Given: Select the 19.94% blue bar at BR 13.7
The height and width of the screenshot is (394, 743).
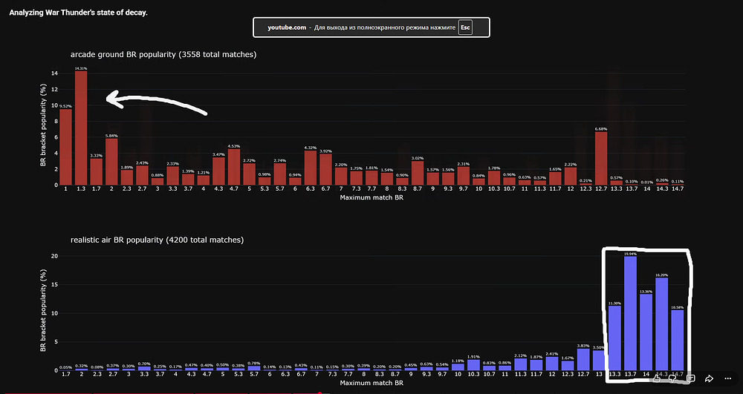Looking at the screenshot, I should (630, 313).
